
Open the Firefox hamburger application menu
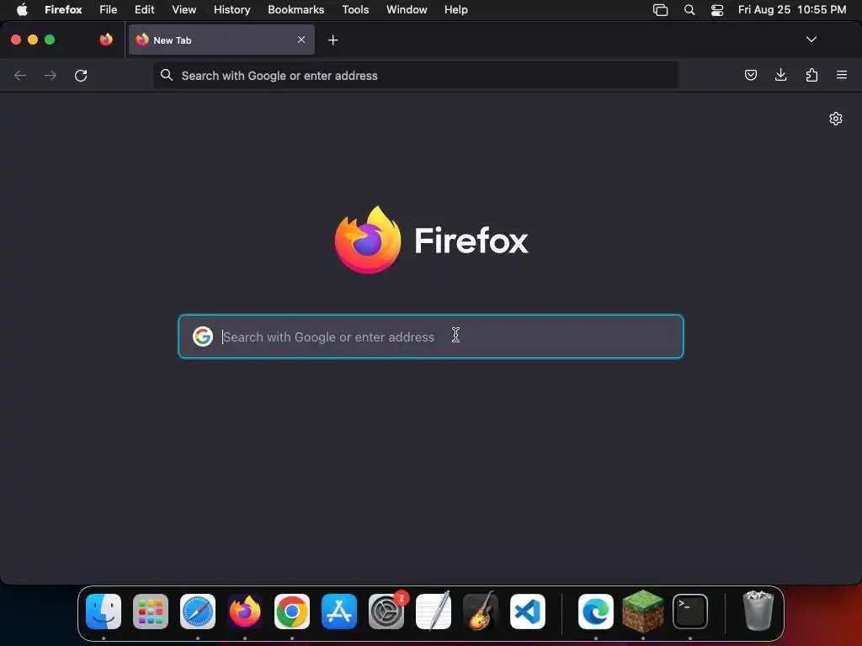[x=842, y=75]
